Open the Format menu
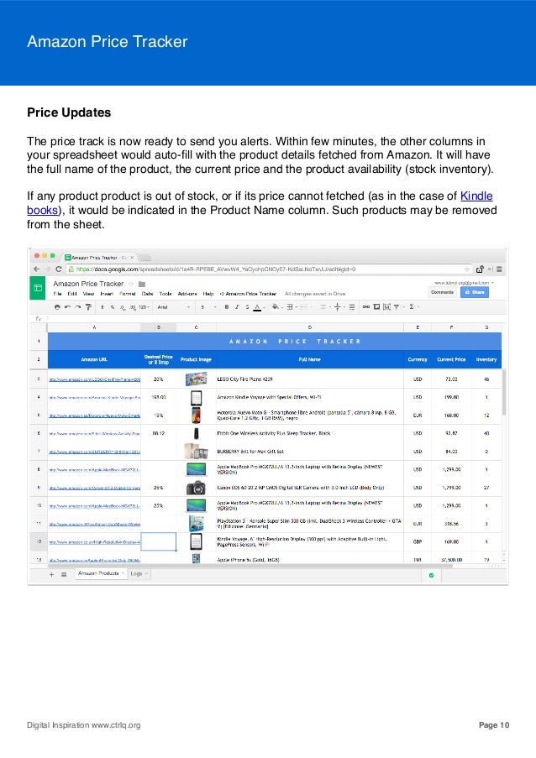536x758 pixels. pos(127,294)
